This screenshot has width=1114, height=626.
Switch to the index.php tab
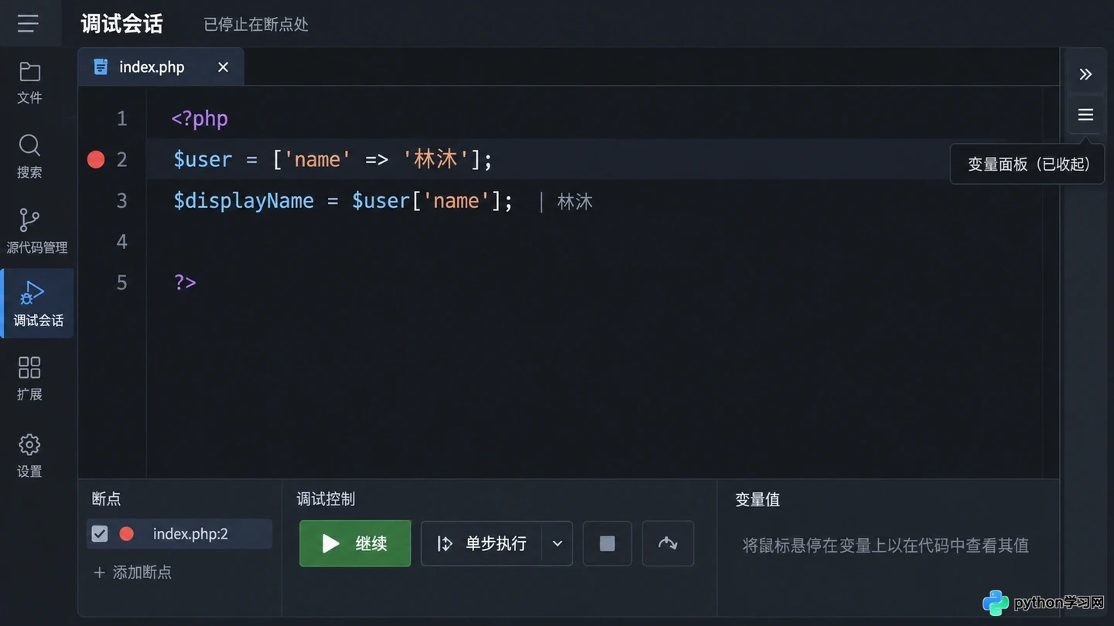[161, 67]
